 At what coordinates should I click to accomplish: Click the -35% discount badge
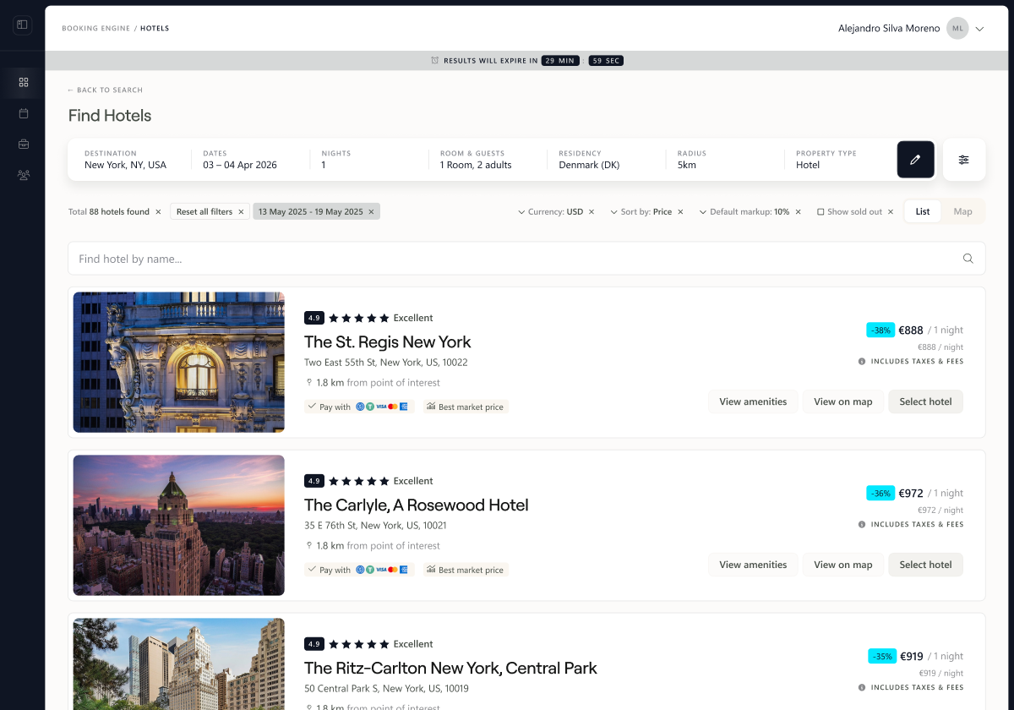882,657
